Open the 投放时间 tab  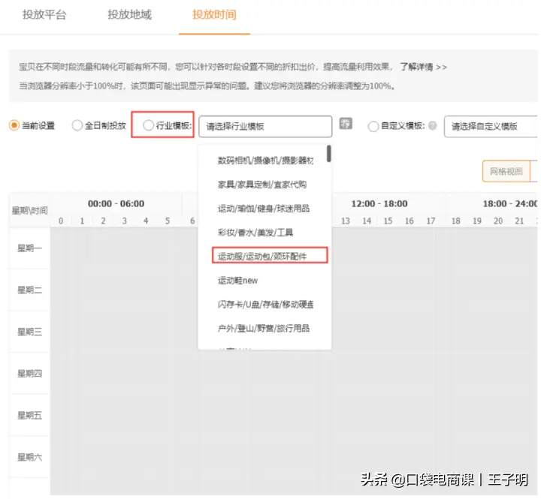(x=214, y=15)
